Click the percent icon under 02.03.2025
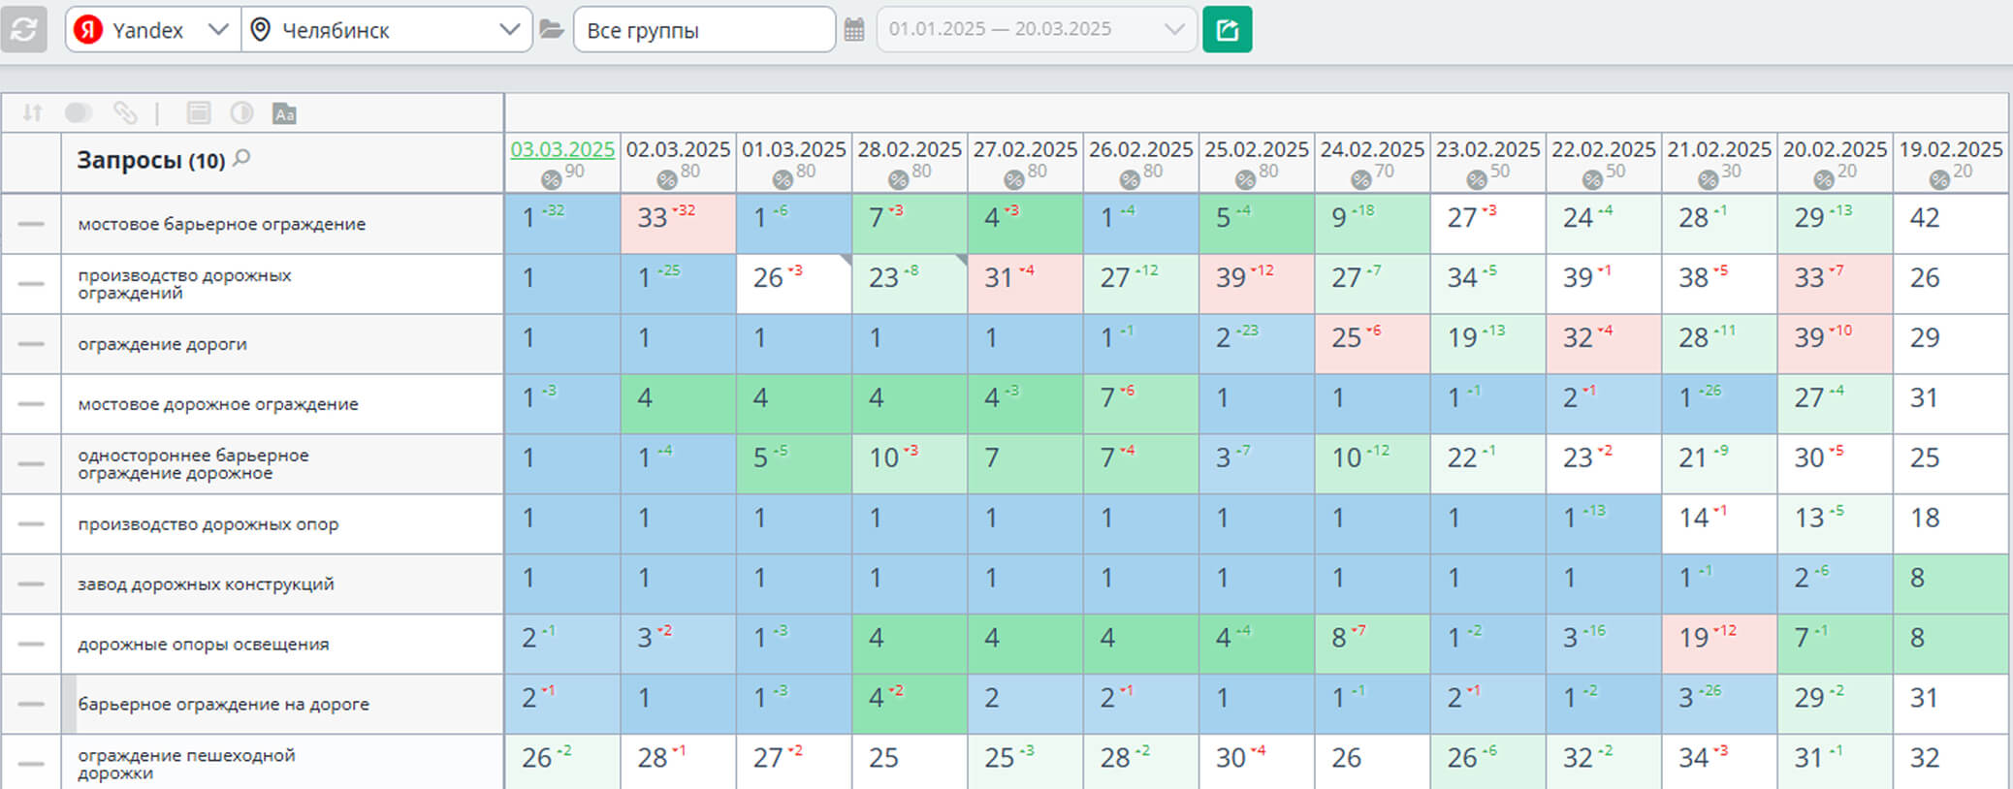 [x=666, y=179]
